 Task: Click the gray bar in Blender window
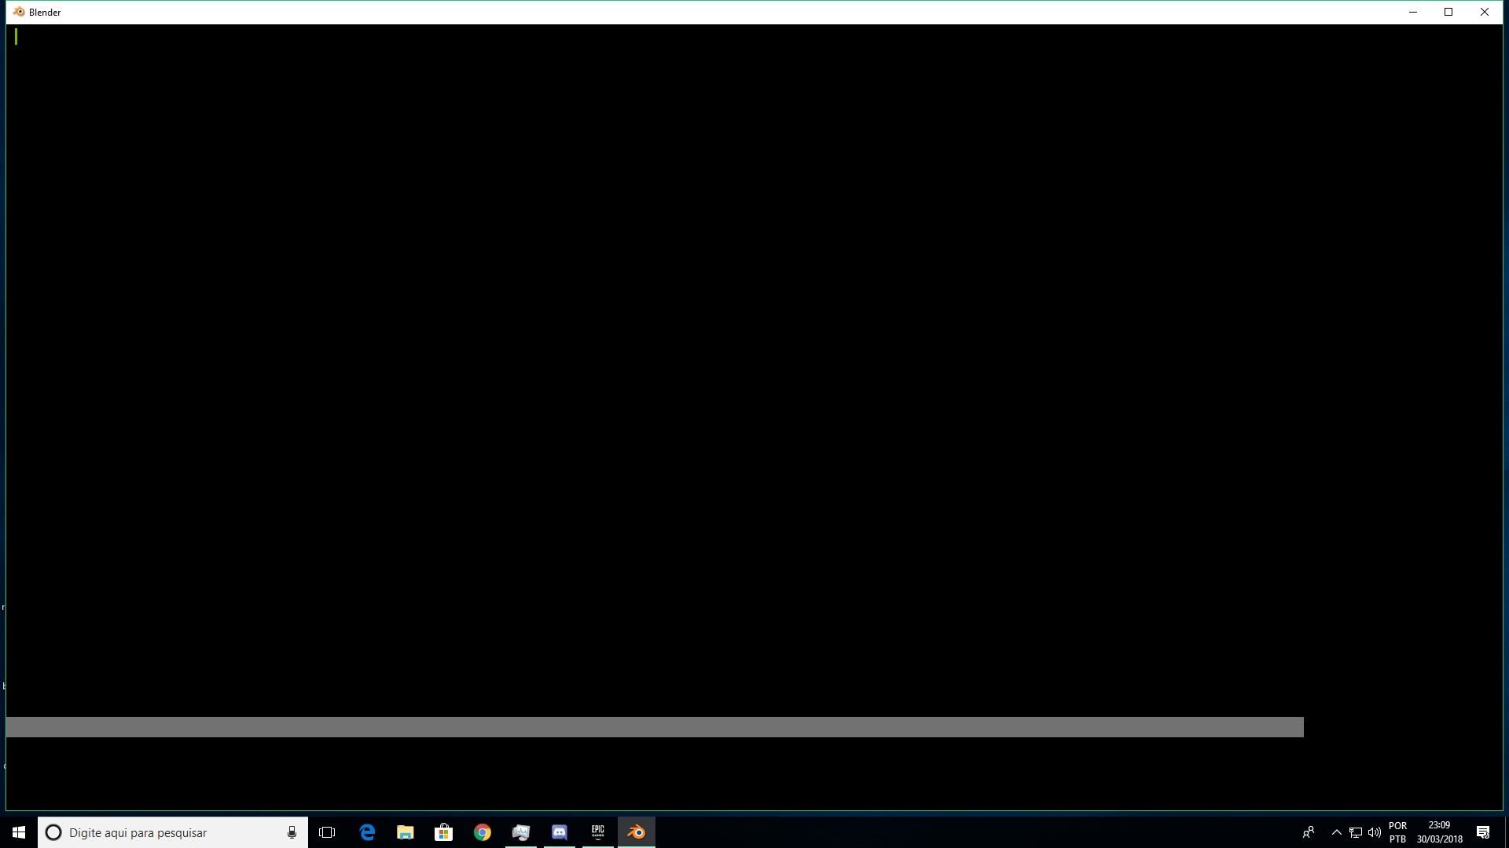click(654, 727)
